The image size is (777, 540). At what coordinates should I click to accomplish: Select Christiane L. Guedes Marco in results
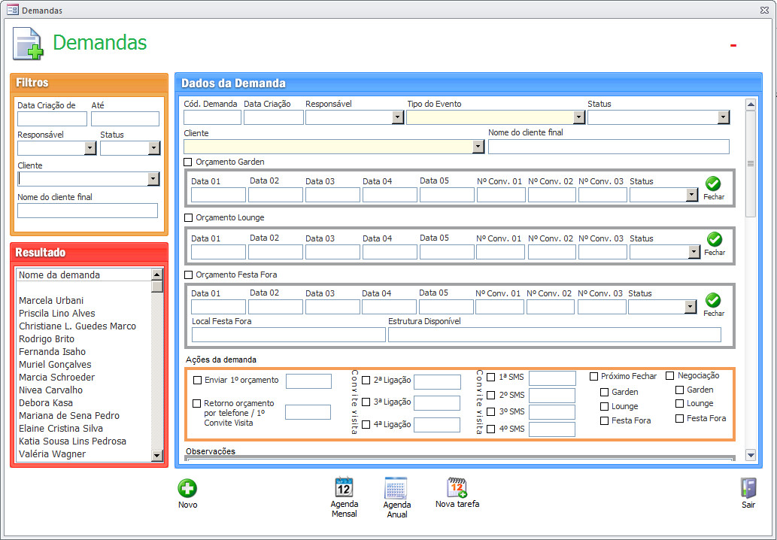(x=77, y=326)
